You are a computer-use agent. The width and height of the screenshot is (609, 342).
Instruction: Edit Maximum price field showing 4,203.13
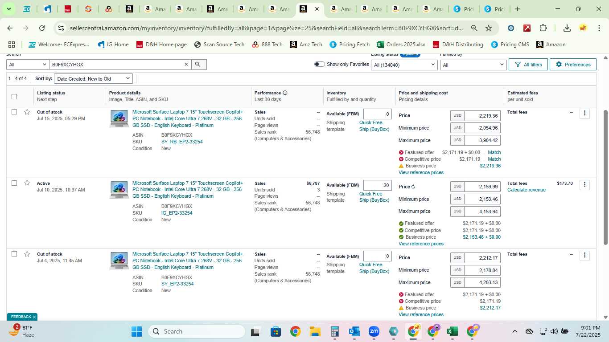click(482, 282)
